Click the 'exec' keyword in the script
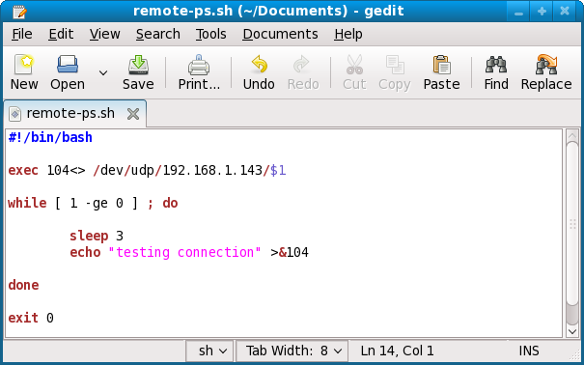This screenshot has width=584, height=365. (x=23, y=170)
